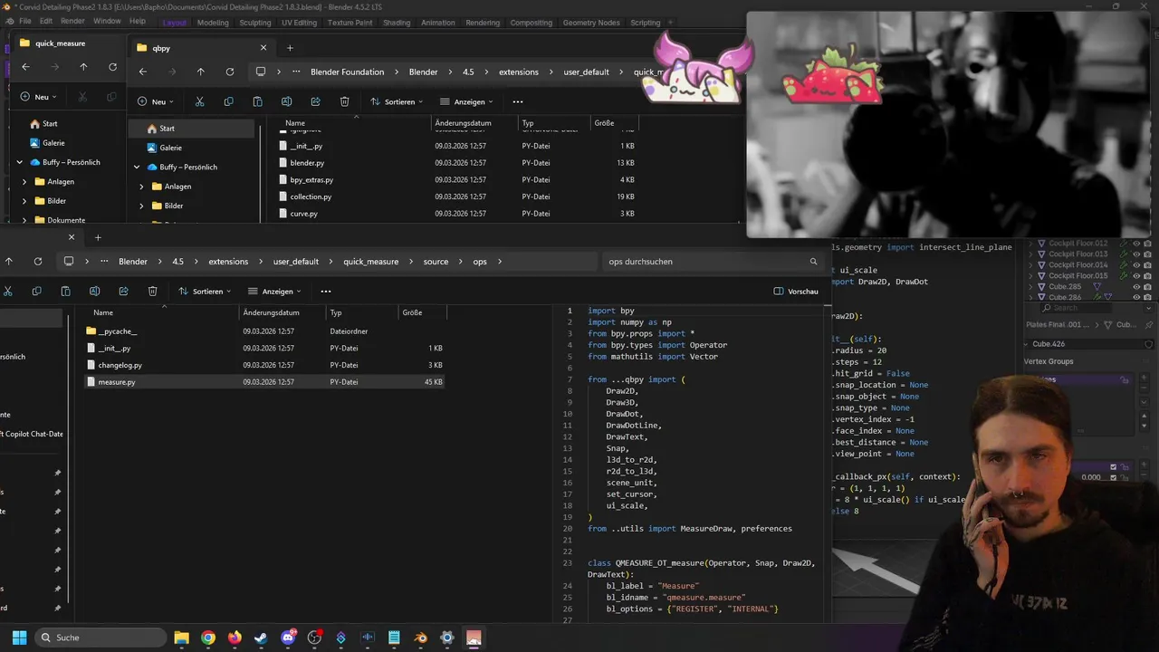Hide Cockpit Floor.013 in viewport via eye icon

pyautogui.click(x=1136, y=254)
